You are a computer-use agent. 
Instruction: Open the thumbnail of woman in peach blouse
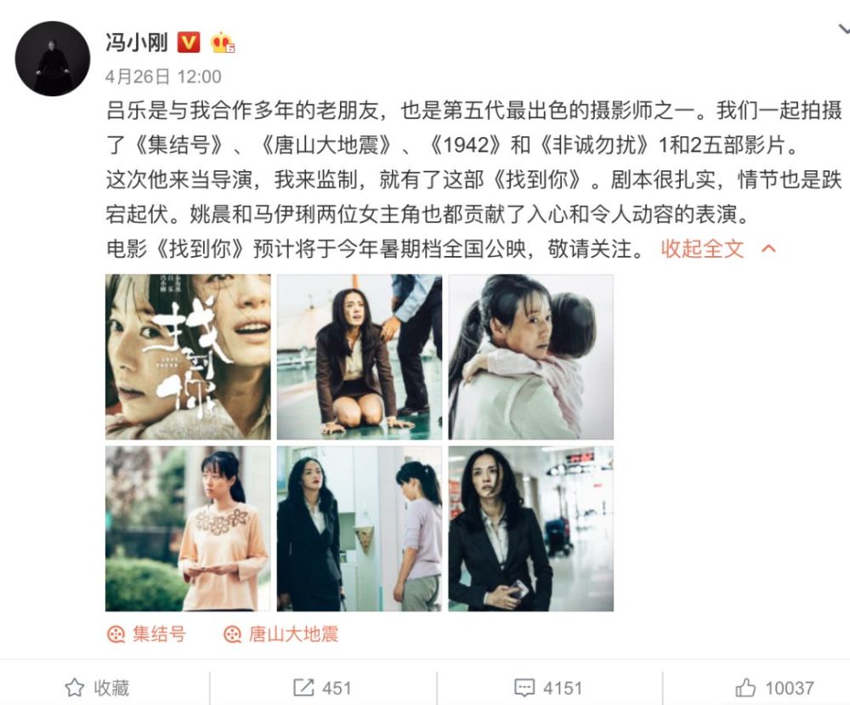pos(188,529)
